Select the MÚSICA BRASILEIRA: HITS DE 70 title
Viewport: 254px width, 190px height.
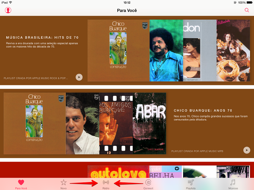click(42, 38)
